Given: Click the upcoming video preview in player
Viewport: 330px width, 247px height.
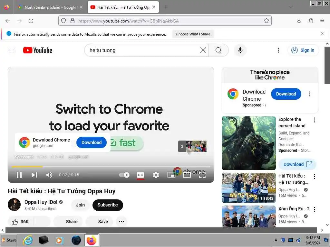Looking at the screenshot, I should pos(193,146).
